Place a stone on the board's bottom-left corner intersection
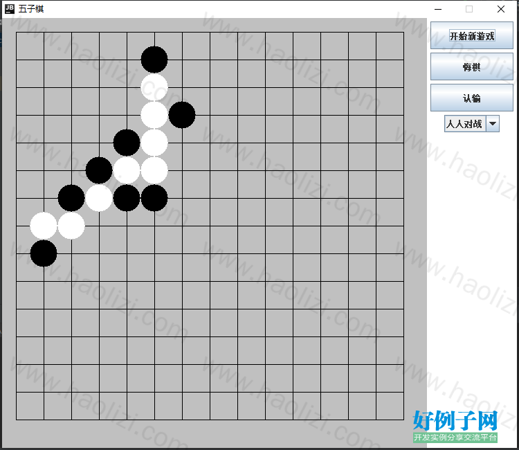The height and width of the screenshot is (450, 519). tap(16, 420)
